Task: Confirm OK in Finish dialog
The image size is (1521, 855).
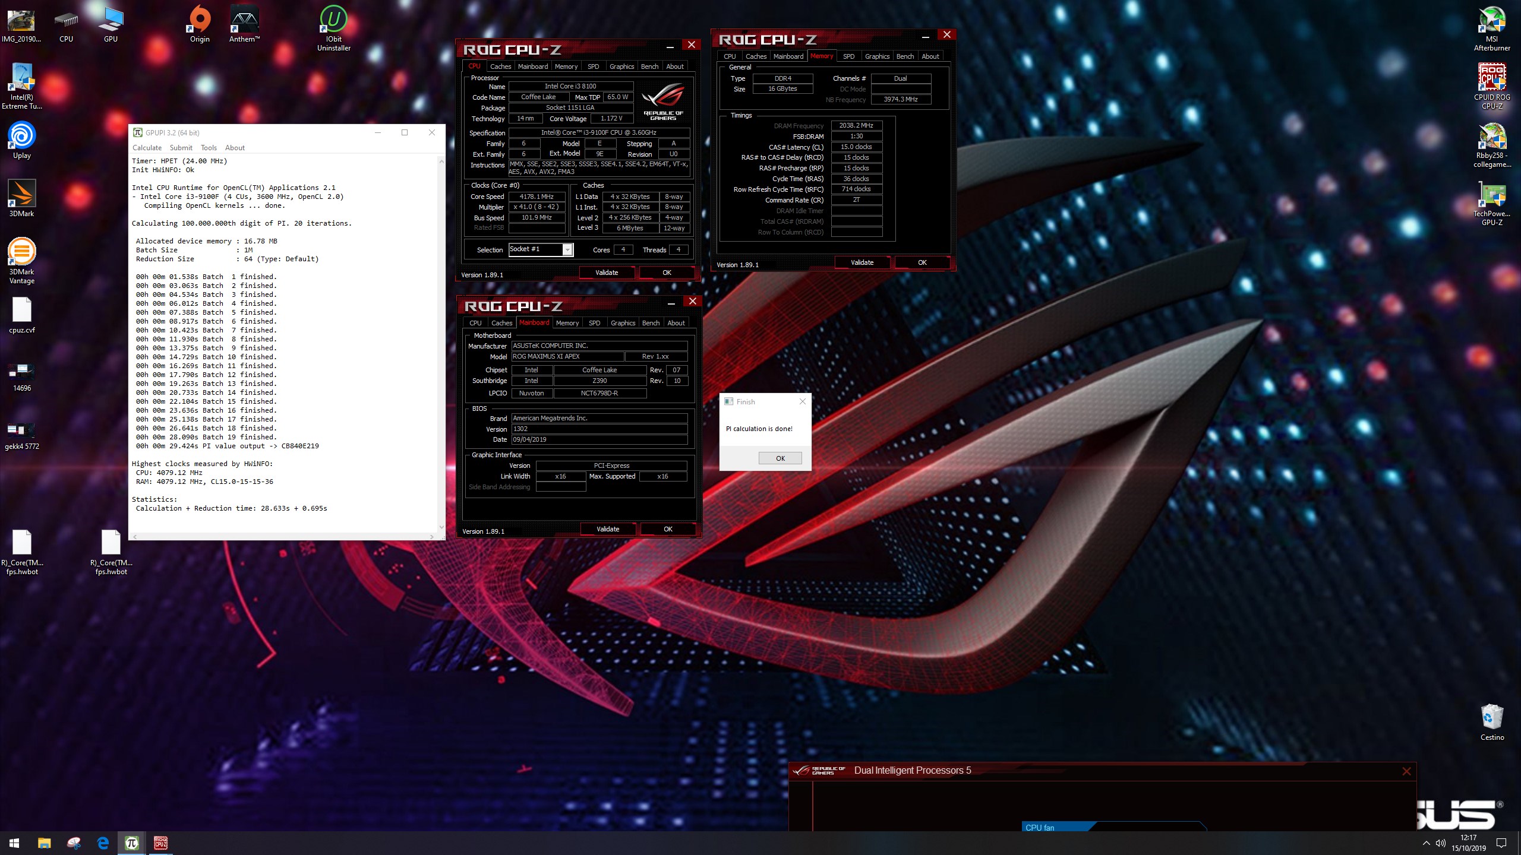Action: (780, 458)
